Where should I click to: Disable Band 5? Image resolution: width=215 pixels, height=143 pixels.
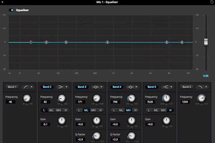[x=152, y=87]
